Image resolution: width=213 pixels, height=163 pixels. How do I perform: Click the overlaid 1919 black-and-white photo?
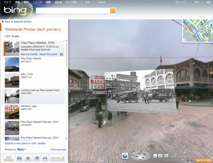tap(140, 92)
